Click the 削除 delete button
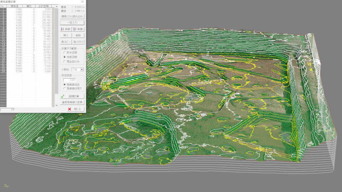 pos(78,36)
